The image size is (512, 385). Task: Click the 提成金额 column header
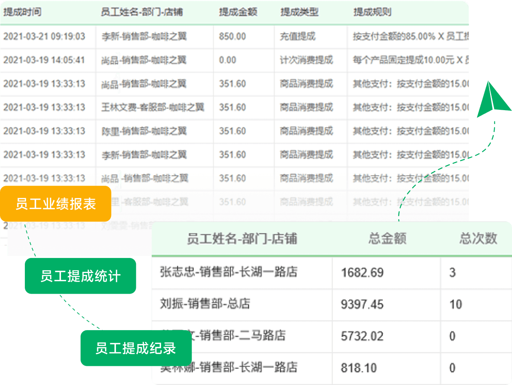coord(238,12)
